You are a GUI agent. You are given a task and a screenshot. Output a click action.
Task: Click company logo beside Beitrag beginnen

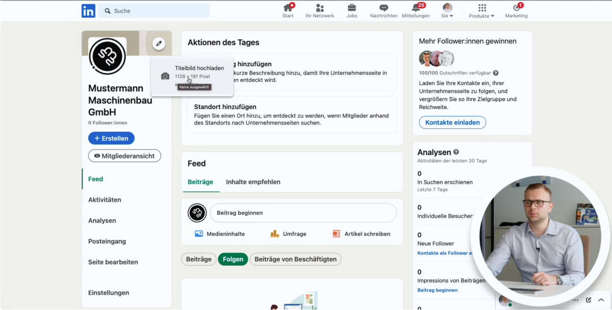[197, 213]
